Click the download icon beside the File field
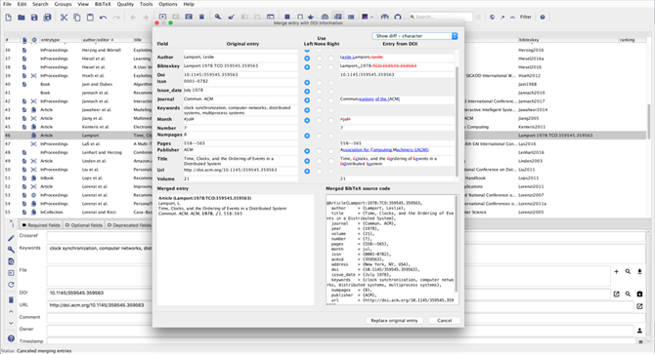655x354 pixels. click(639, 271)
